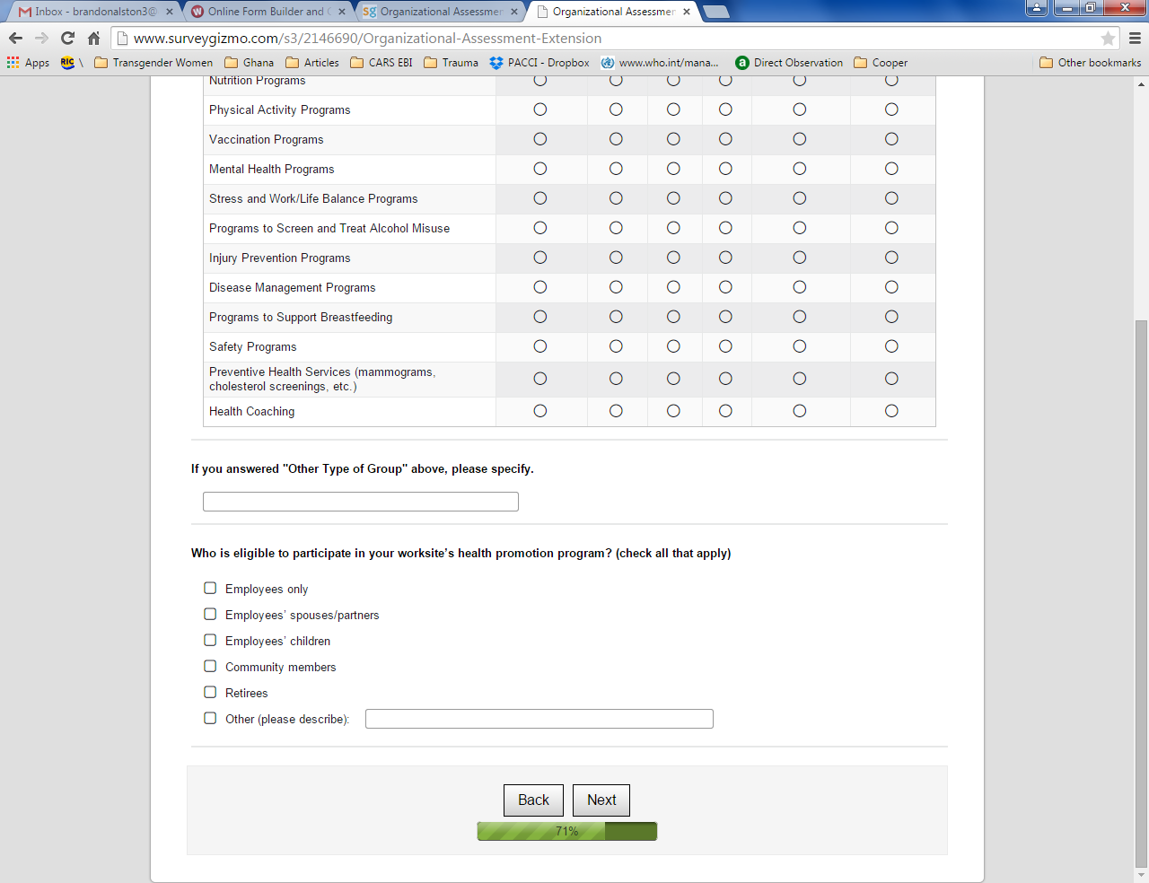Screen dimensions: 1149x883
Task: Bookmark this page with the star icon
Action: click(1108, 39)
